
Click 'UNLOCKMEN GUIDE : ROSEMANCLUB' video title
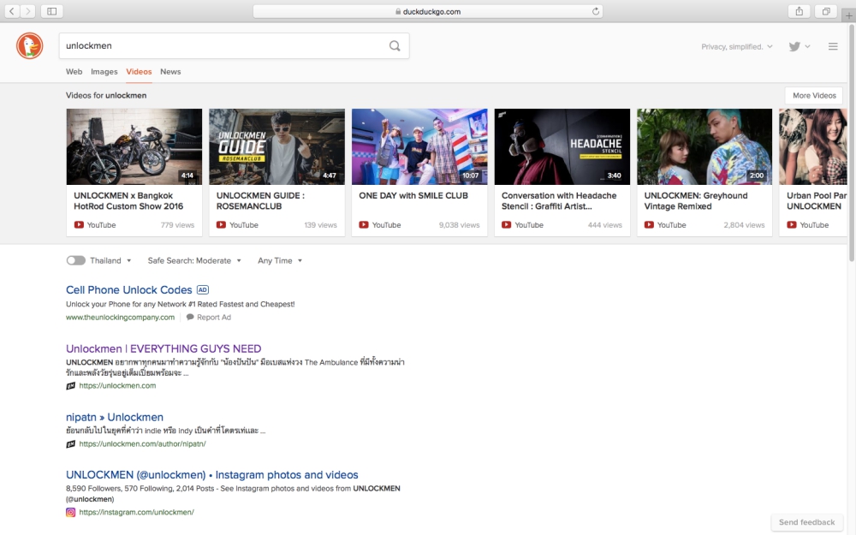260,201
